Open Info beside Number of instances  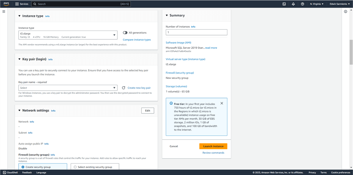(x=193, y=27)
